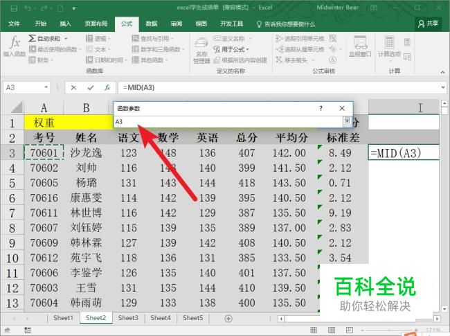Click Trace Dependents

click(x=300, y=49)
